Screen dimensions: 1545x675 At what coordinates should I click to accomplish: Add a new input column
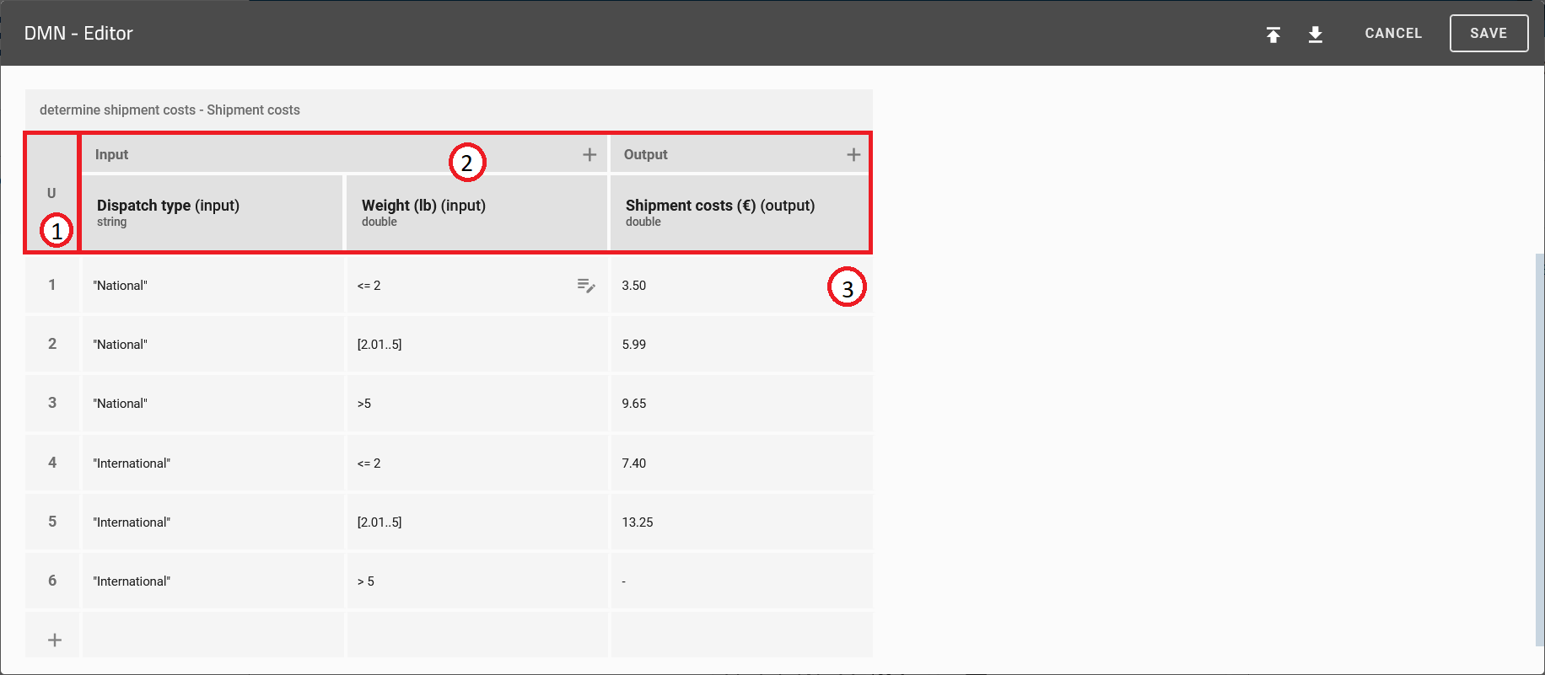click(x=589, y=154)
